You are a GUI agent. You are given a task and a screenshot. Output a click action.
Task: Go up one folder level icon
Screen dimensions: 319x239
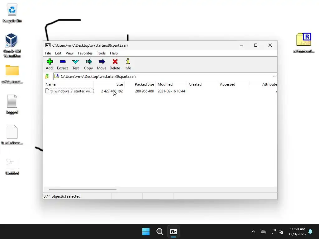click(x=47, y=76)
